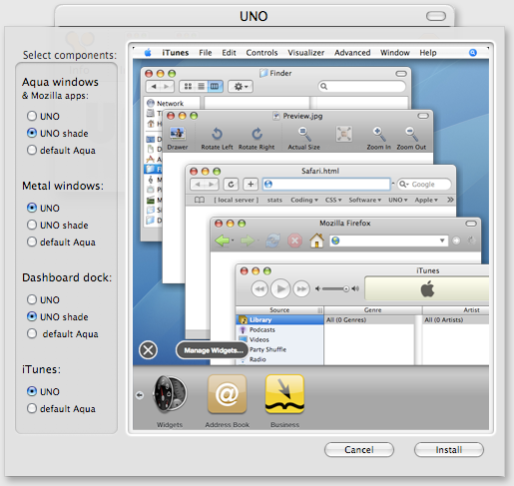Open the Controls menu
Screen dimensions: 514x486
pos(261,53)
